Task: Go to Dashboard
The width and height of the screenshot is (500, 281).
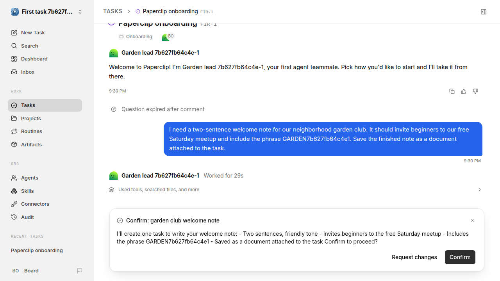Action: coord(45,59)
